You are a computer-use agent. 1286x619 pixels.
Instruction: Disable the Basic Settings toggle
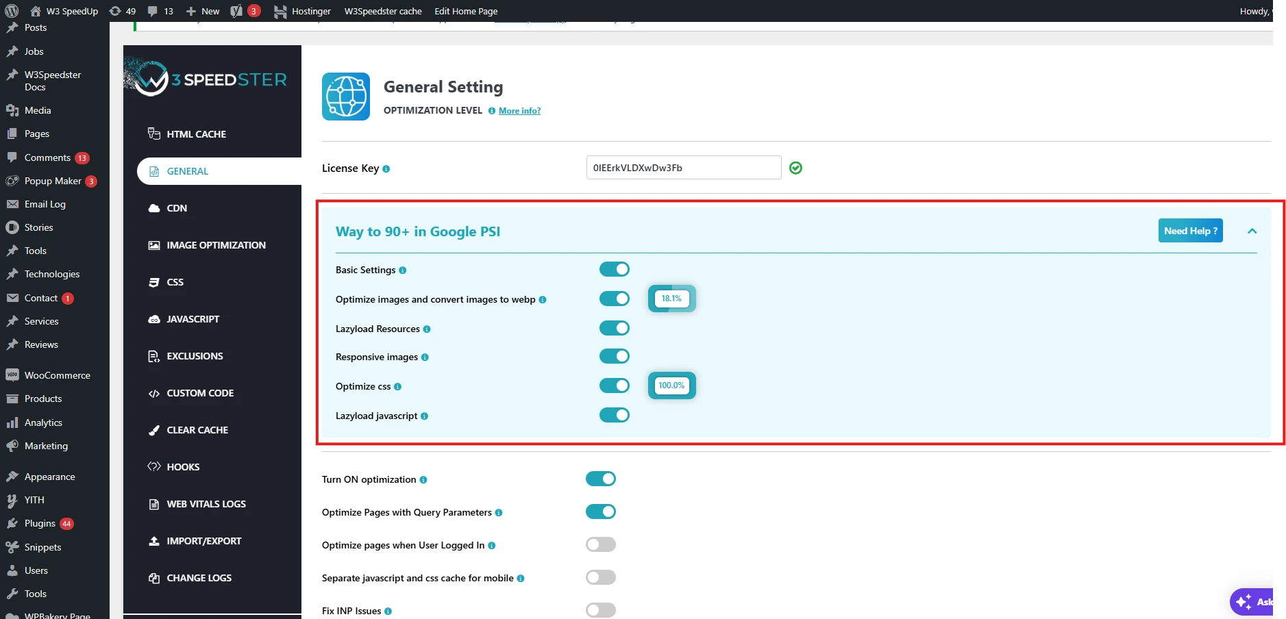click(x=614, y=269)
